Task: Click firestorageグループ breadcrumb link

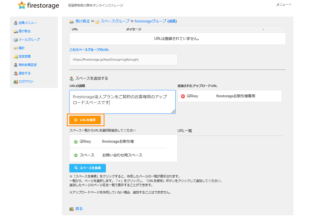Action: (x=150, y=21)
